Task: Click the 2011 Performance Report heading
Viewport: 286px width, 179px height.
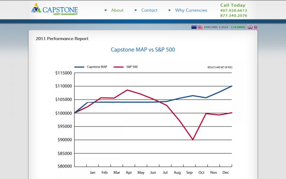Action: click(x=62, y=39)
